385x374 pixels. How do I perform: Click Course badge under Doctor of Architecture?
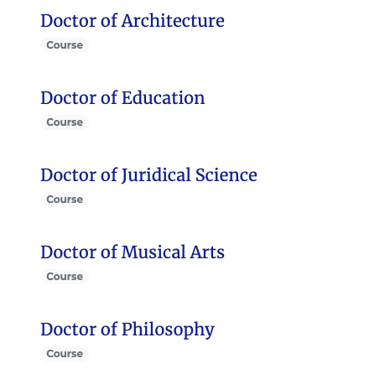click(x=65, y=45)
